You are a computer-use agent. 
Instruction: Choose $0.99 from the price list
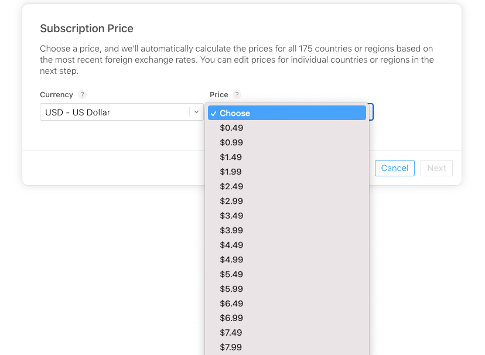(x=231, y=142)
